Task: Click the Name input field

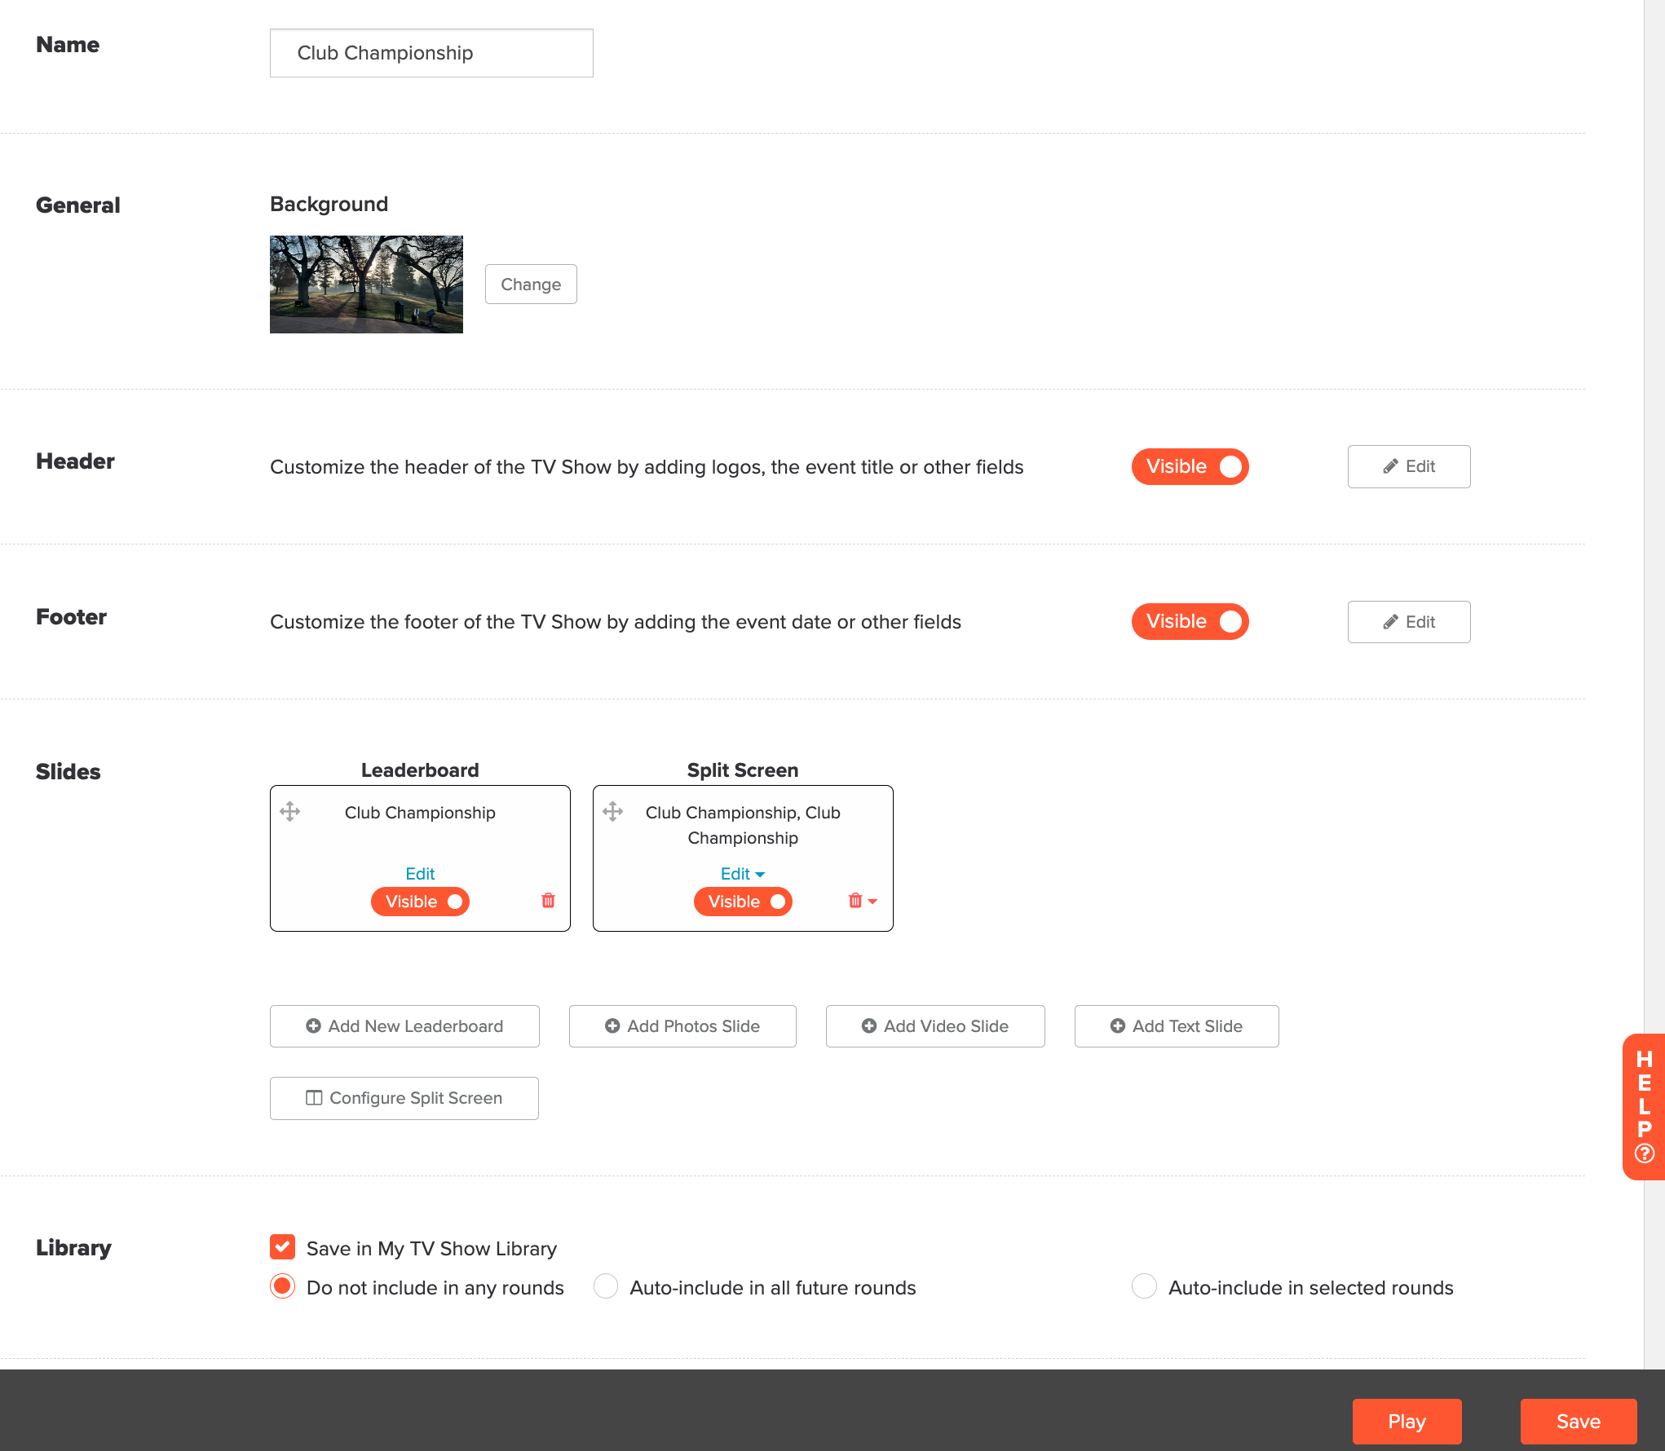Action: coord(431,53)
